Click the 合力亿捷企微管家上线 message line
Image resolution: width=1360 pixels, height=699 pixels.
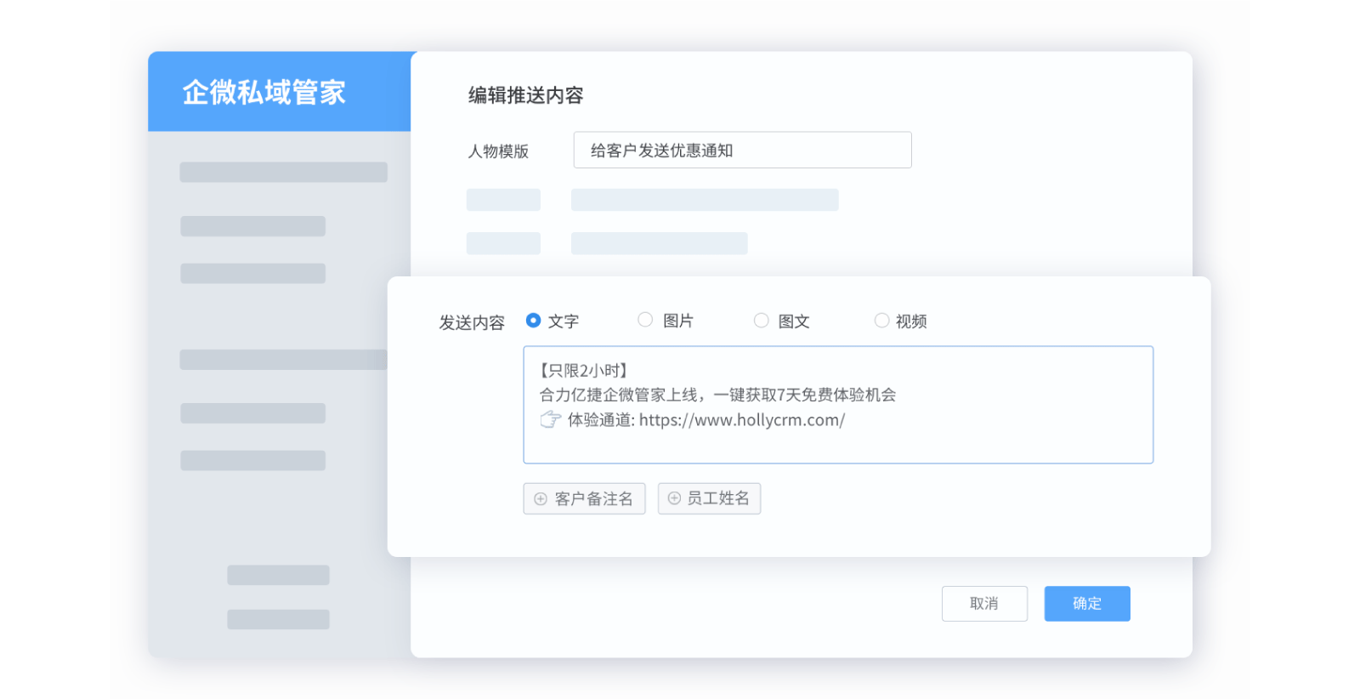(x=718, y=395)
